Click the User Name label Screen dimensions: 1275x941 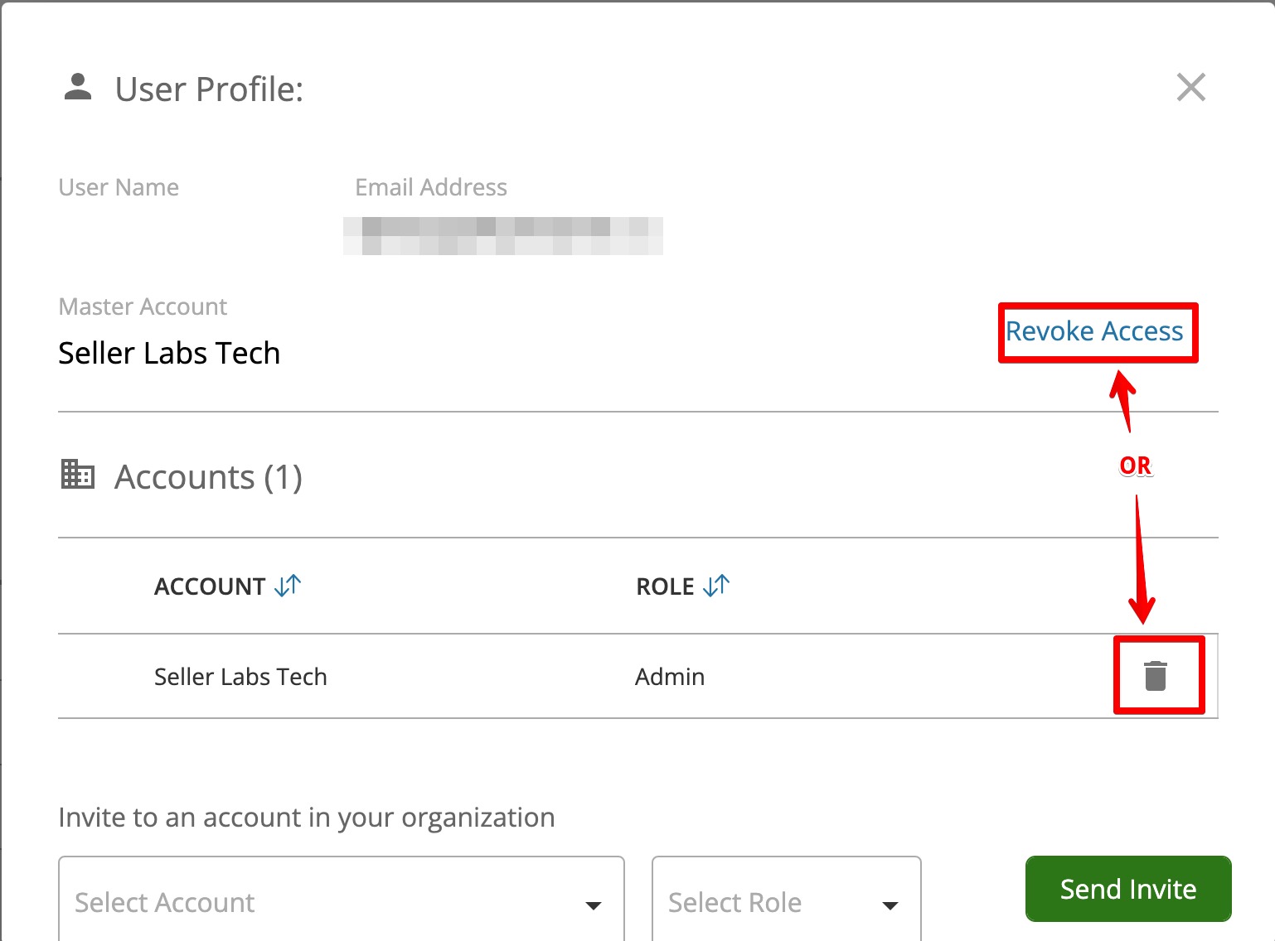coord(119,187)
